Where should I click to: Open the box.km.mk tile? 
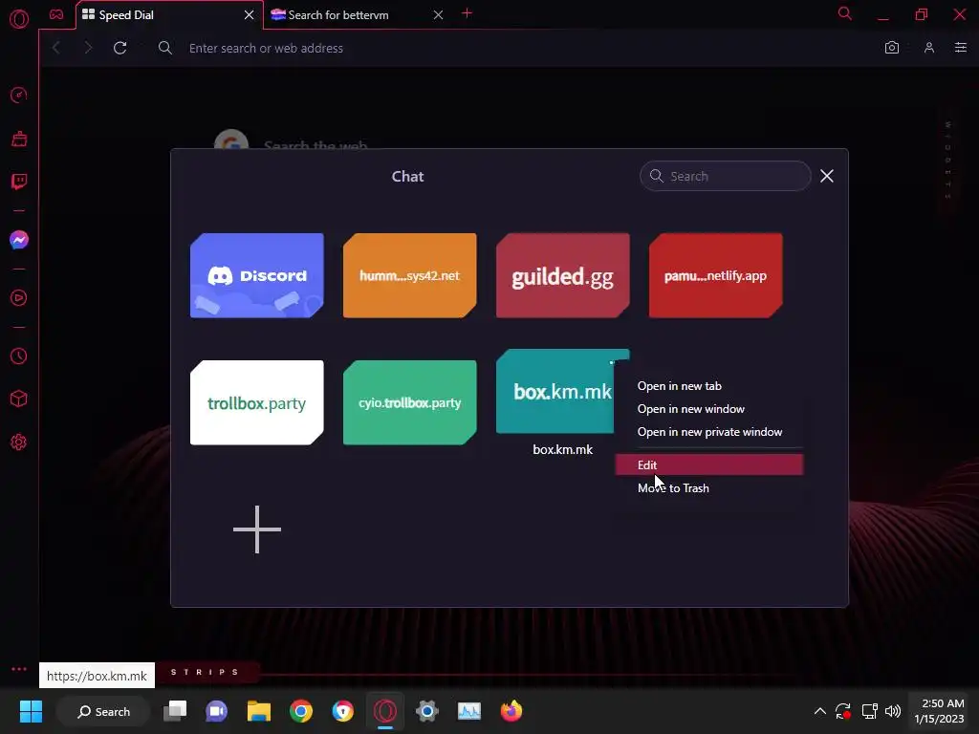[555, 391]
